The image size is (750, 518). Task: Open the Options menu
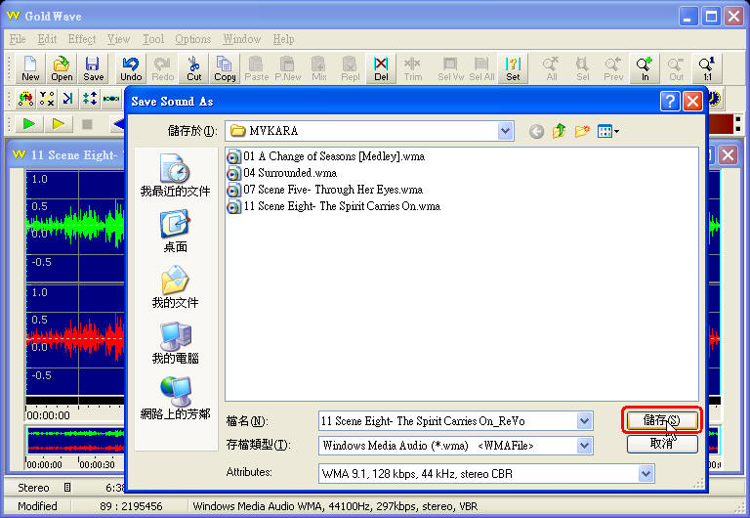click(192, 39)
